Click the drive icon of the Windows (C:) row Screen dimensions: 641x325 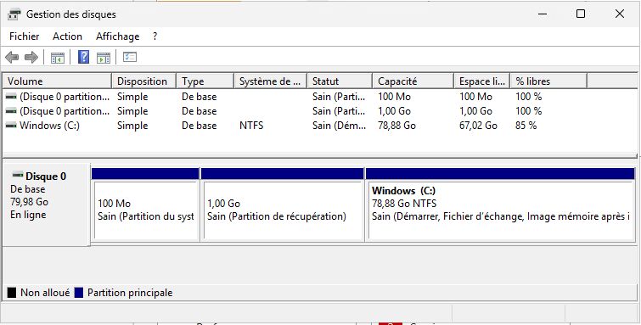(x=11, y=126)
